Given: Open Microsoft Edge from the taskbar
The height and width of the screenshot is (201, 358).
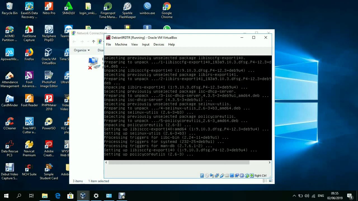Looking at the screenshot, I should [x=58, y=196].
